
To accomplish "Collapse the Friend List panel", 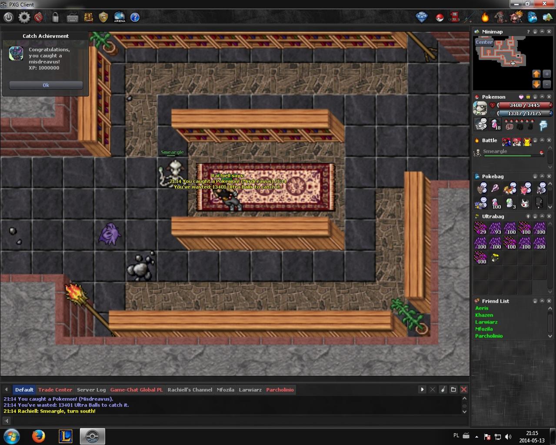I will 542,301.
